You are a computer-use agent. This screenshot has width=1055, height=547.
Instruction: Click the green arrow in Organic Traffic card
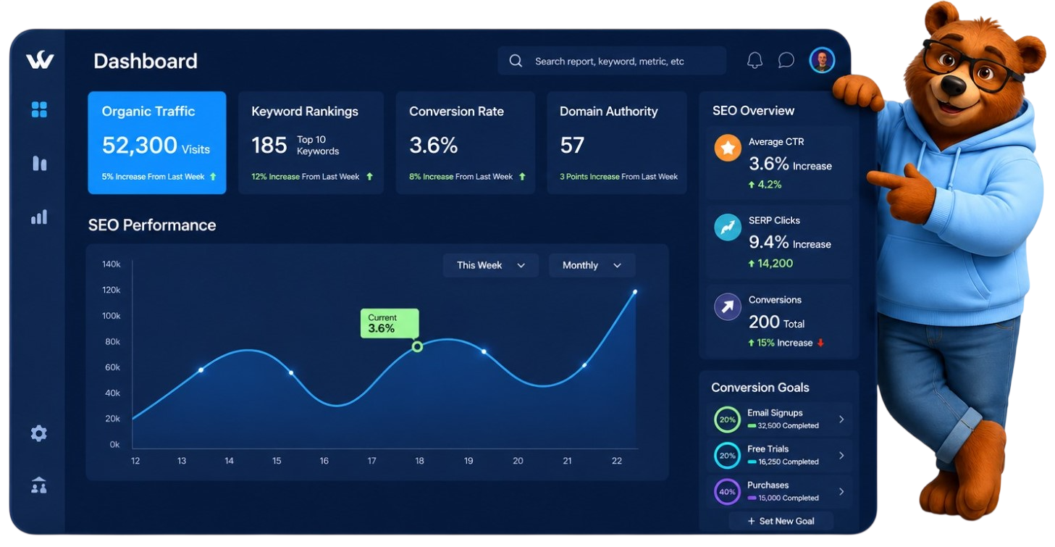click(x=213, y=176)
